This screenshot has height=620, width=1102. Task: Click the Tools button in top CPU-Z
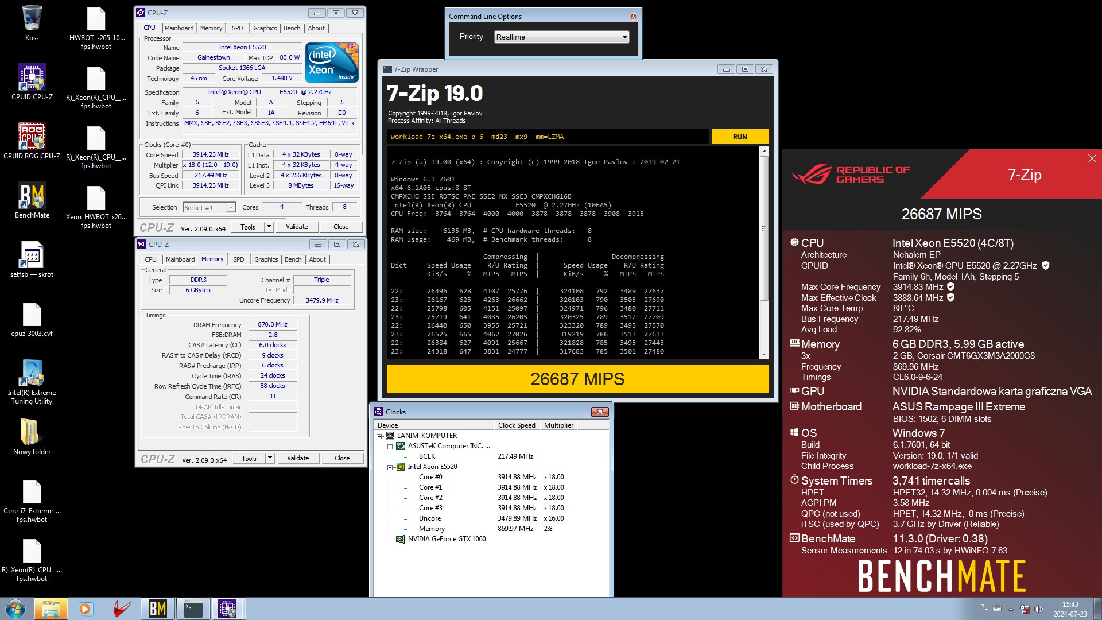248,227
